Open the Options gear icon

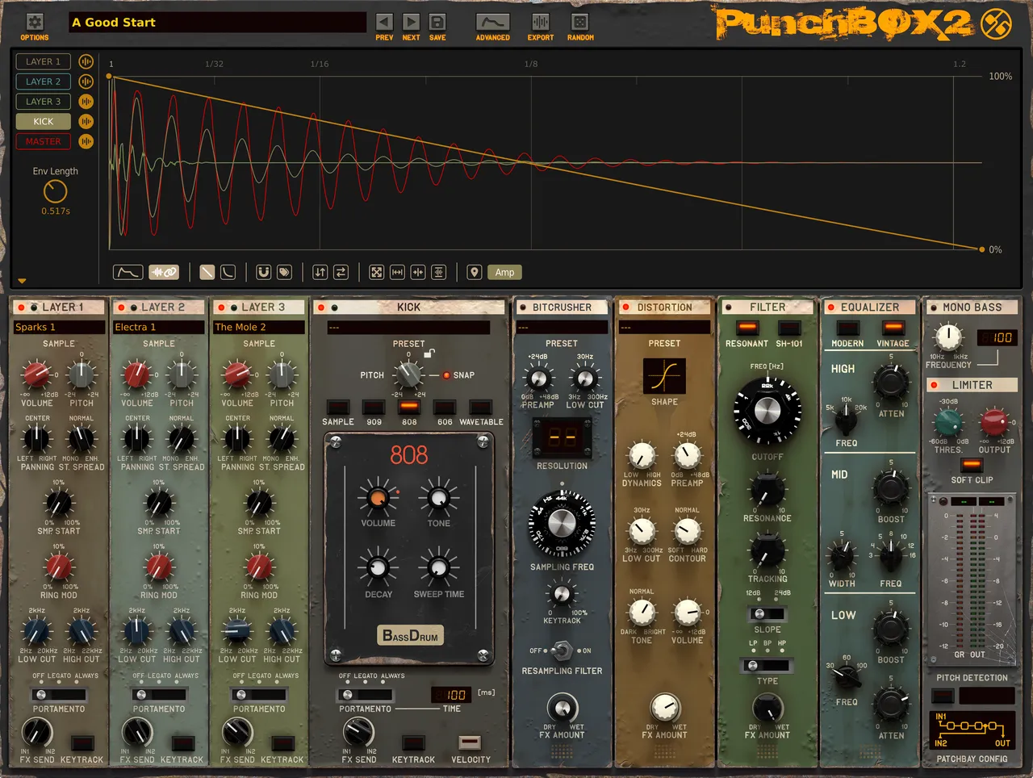tap(35, 22)
